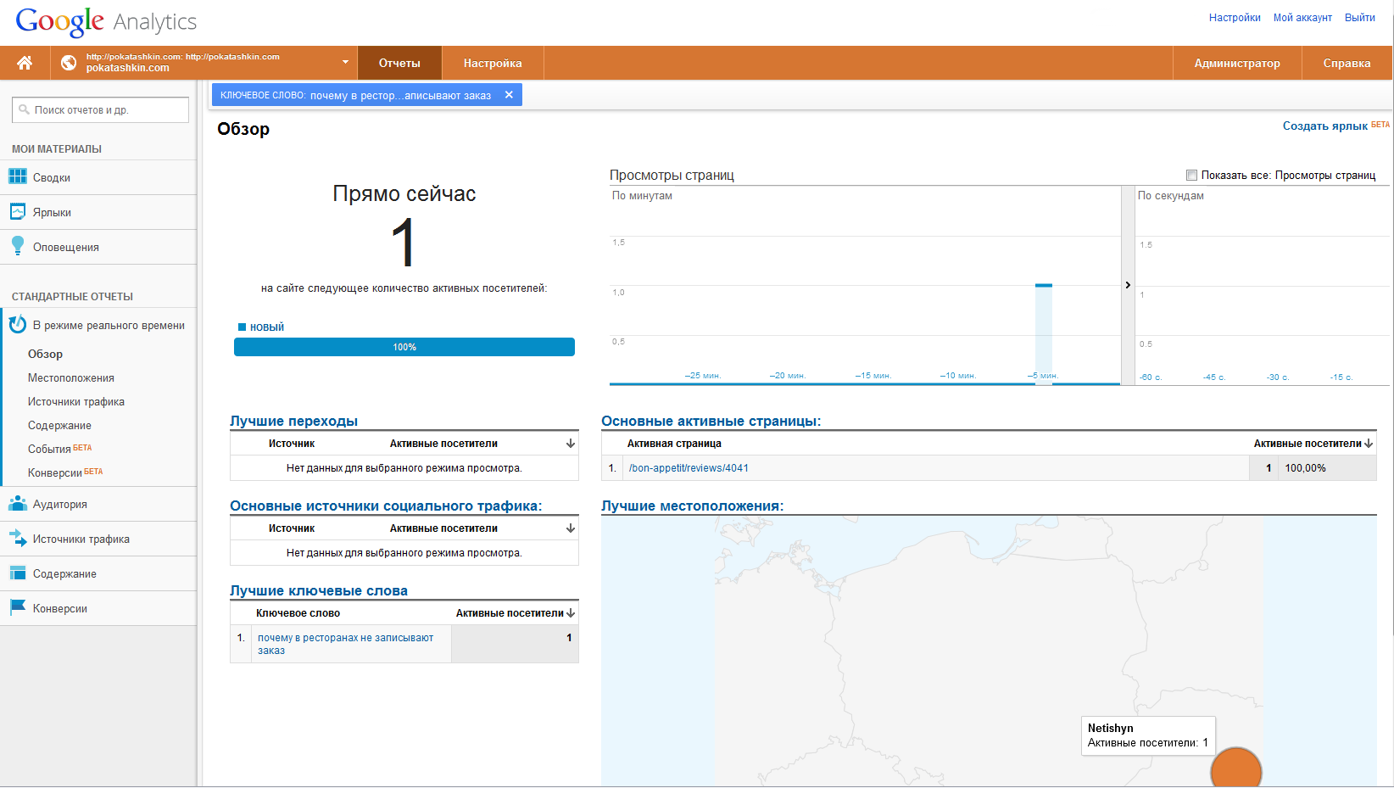Click the Конверсии flag icon

point(18,607)
